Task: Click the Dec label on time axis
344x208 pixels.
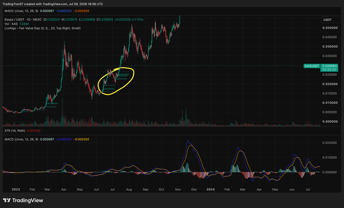Action: [194, 189]
